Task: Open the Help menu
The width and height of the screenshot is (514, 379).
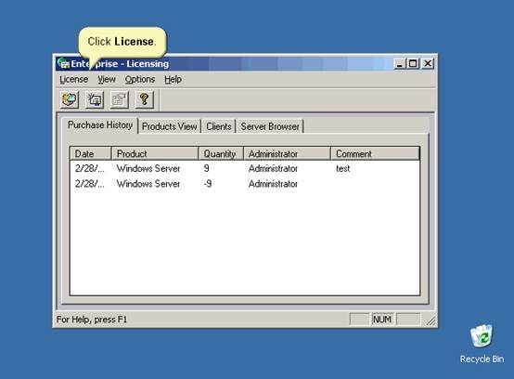Action: tap(173, 79)
